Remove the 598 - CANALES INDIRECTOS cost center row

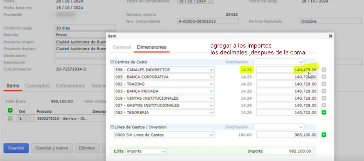coord(324,70)
